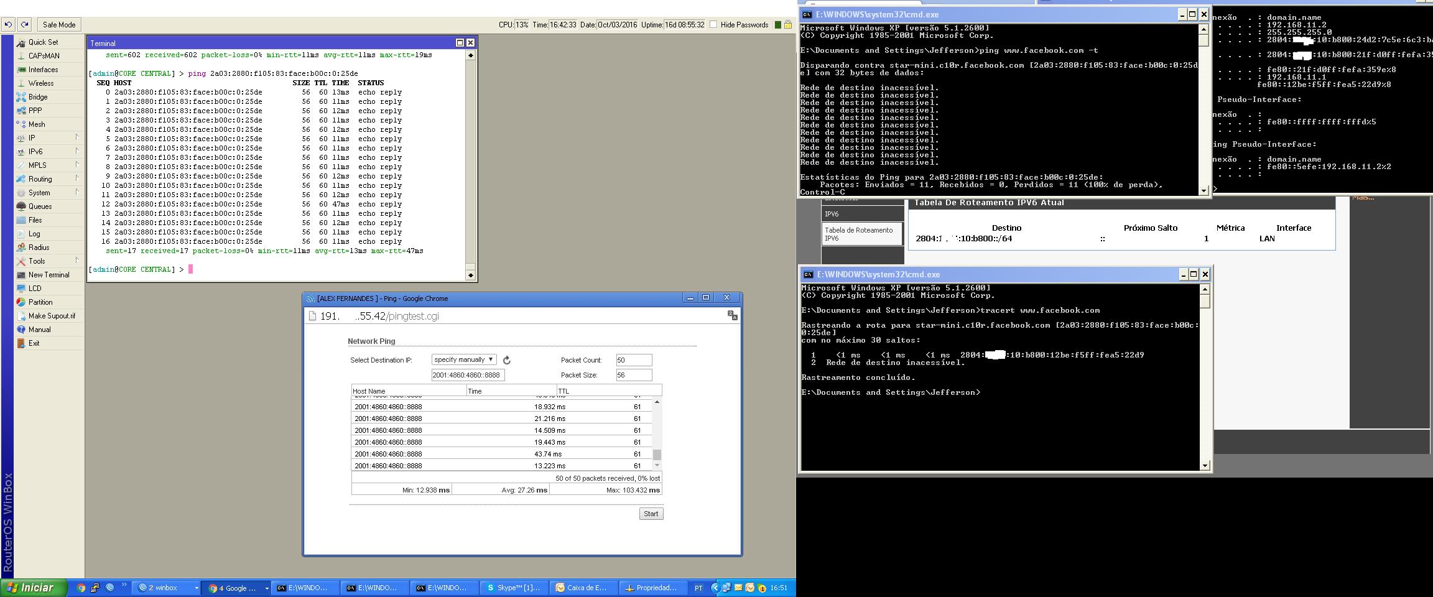
Task: Toggle the Safe Mode button
Action: (x=58, y=25)
